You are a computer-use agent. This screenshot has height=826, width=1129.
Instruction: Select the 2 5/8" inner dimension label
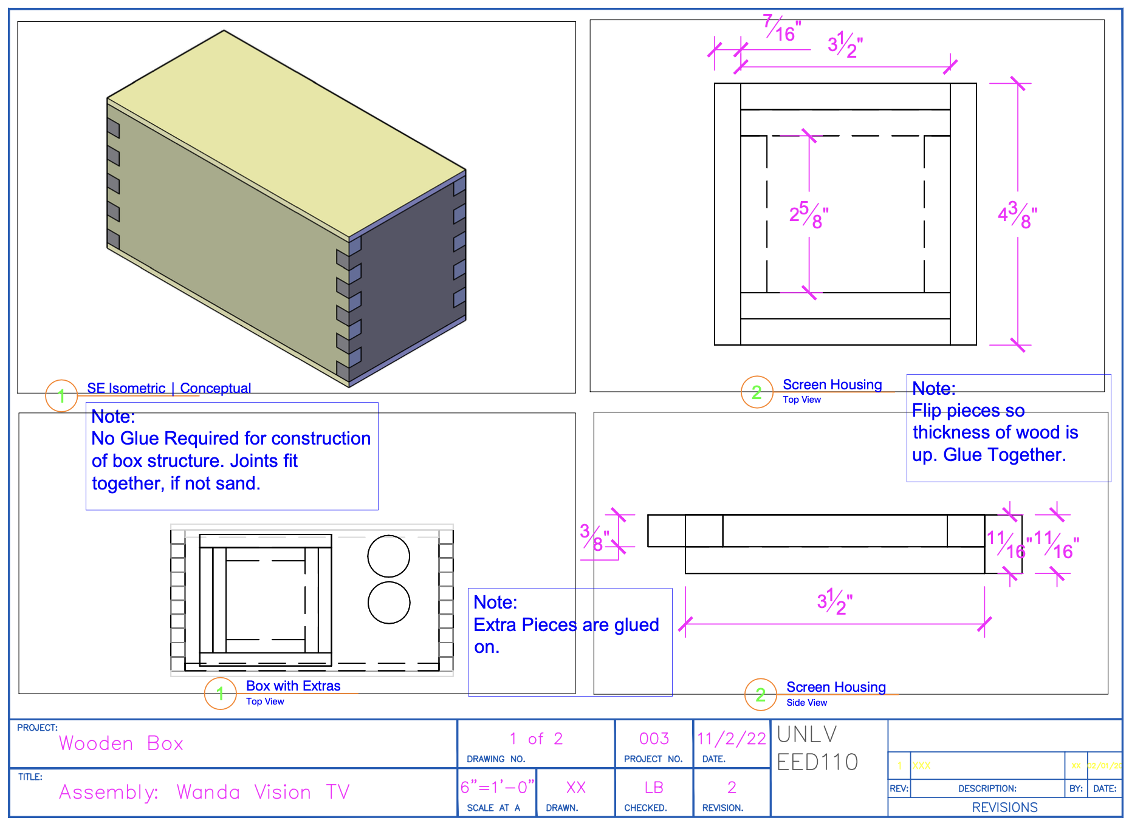click(x=809, y=216)
